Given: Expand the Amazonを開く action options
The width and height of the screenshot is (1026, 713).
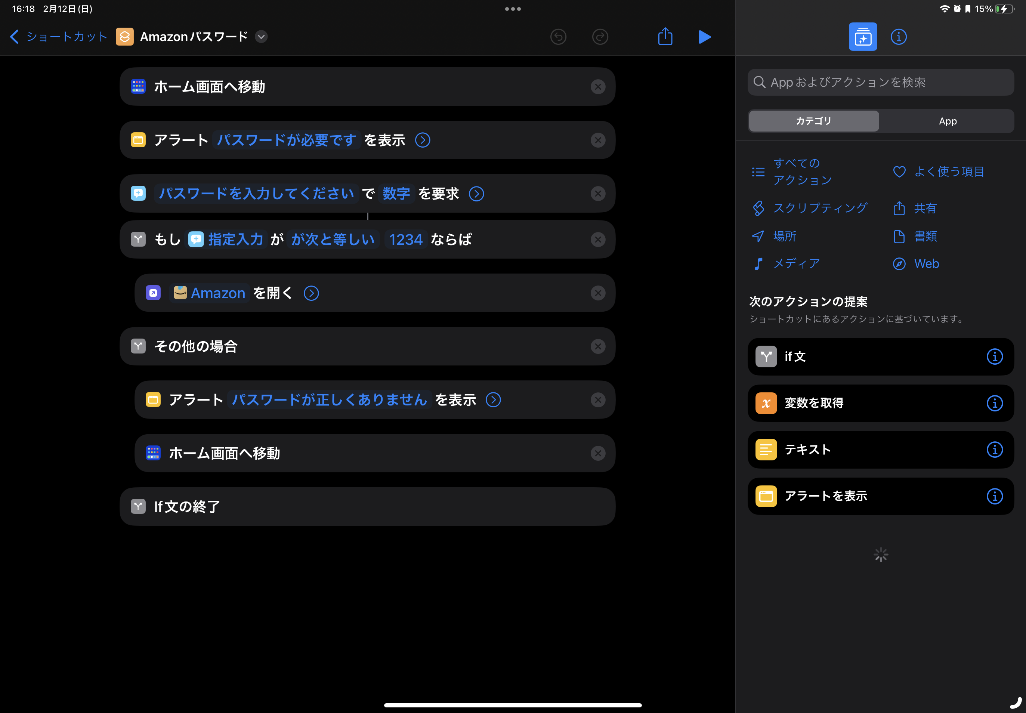Looking at the screenshot, I should 311,293.
